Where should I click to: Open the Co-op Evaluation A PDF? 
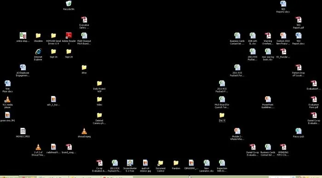click(99, 163)
